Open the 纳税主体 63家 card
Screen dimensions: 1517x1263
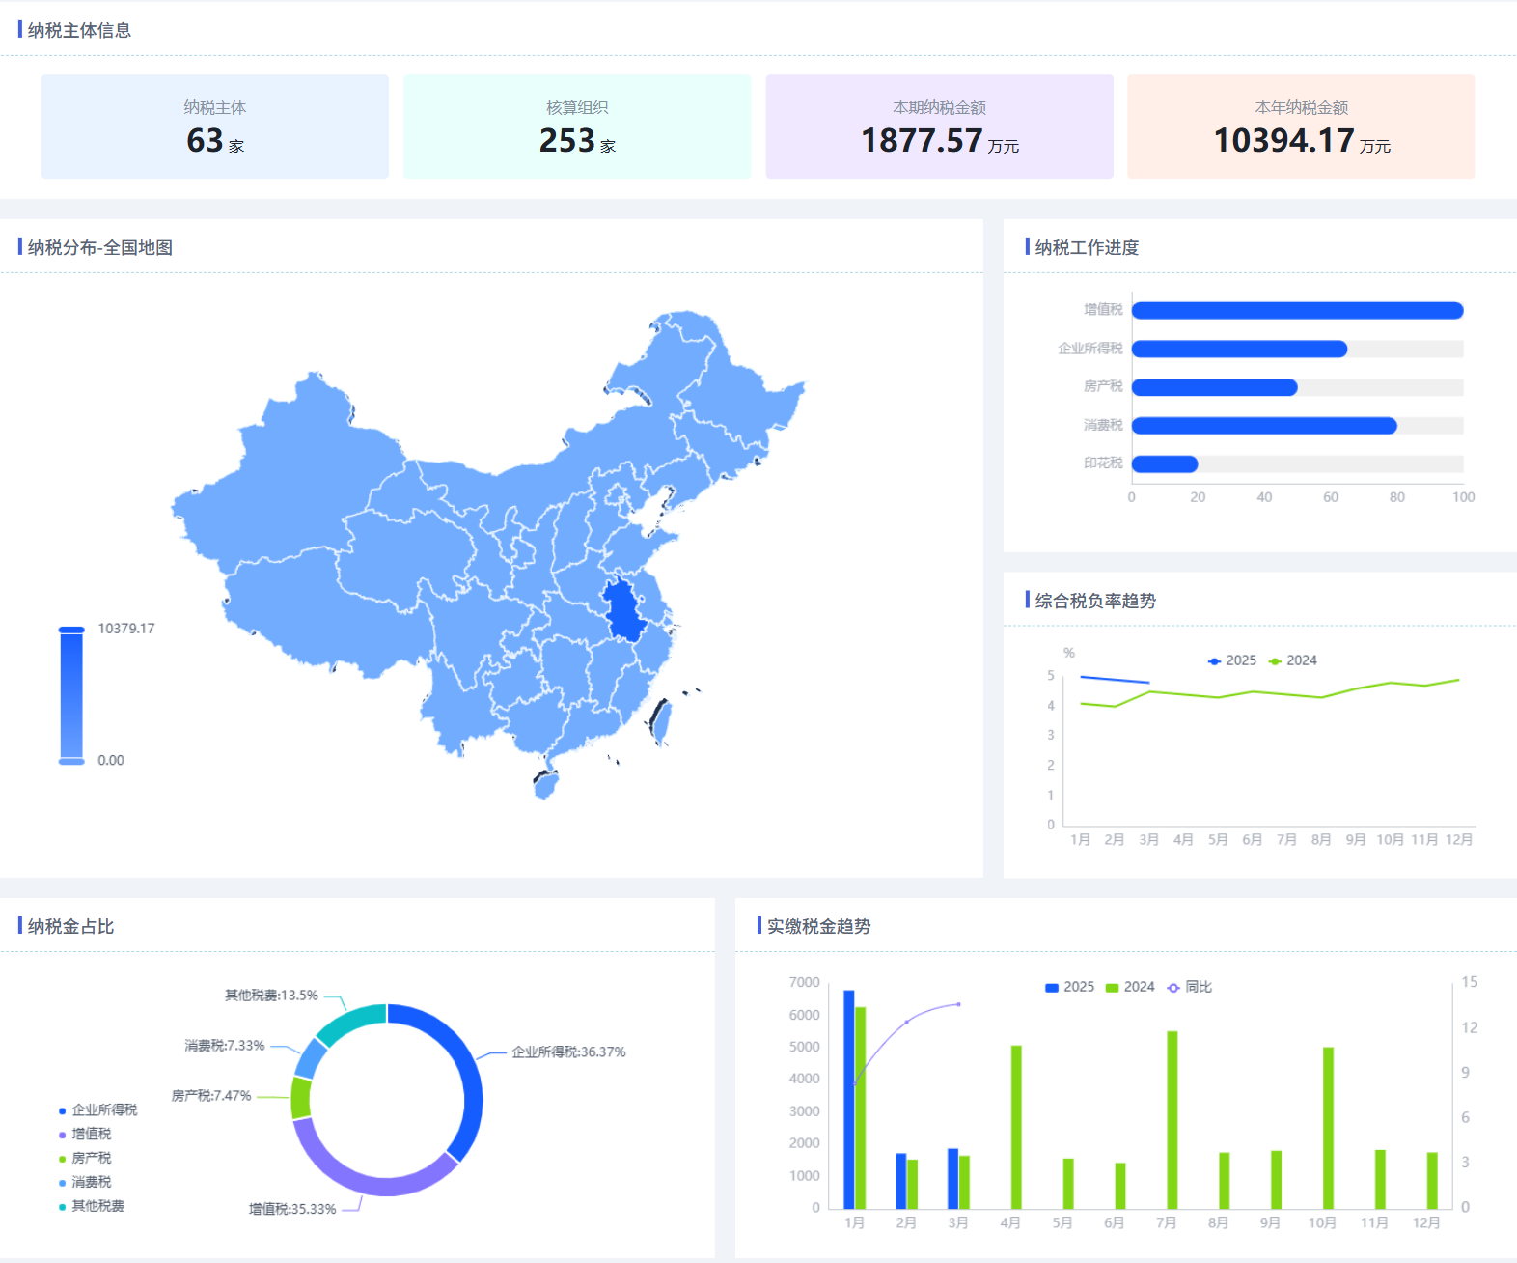(x=215, y=126)
